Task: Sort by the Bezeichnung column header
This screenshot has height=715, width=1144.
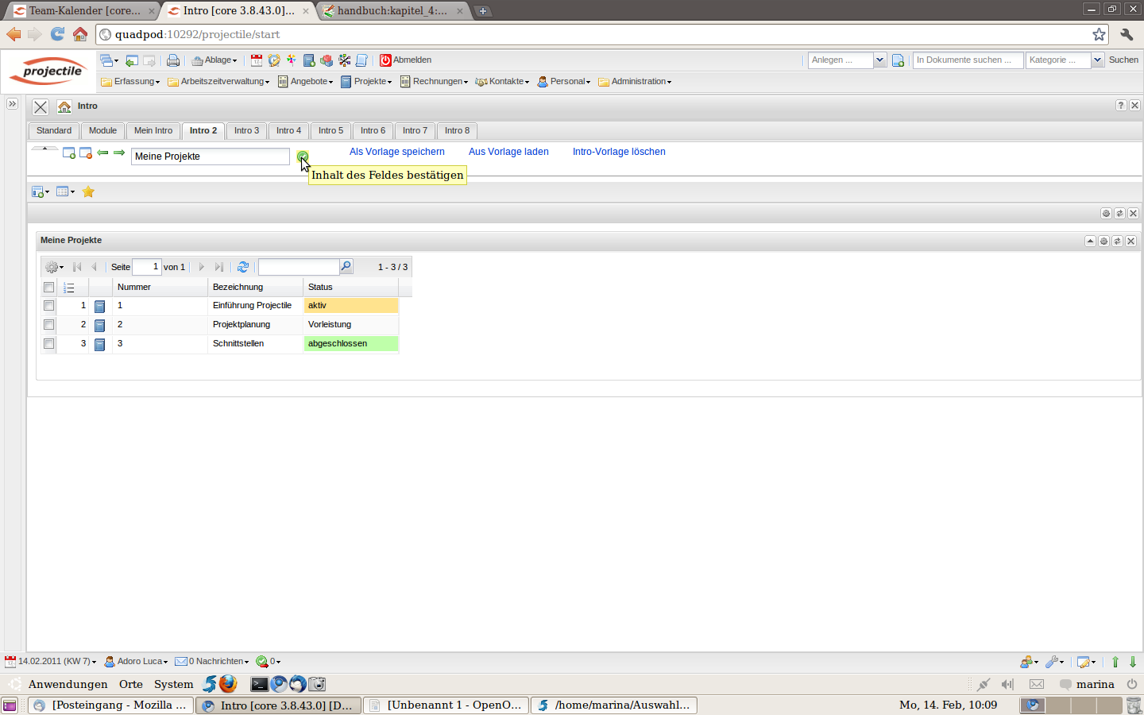Action: click(x=255, y=288)
